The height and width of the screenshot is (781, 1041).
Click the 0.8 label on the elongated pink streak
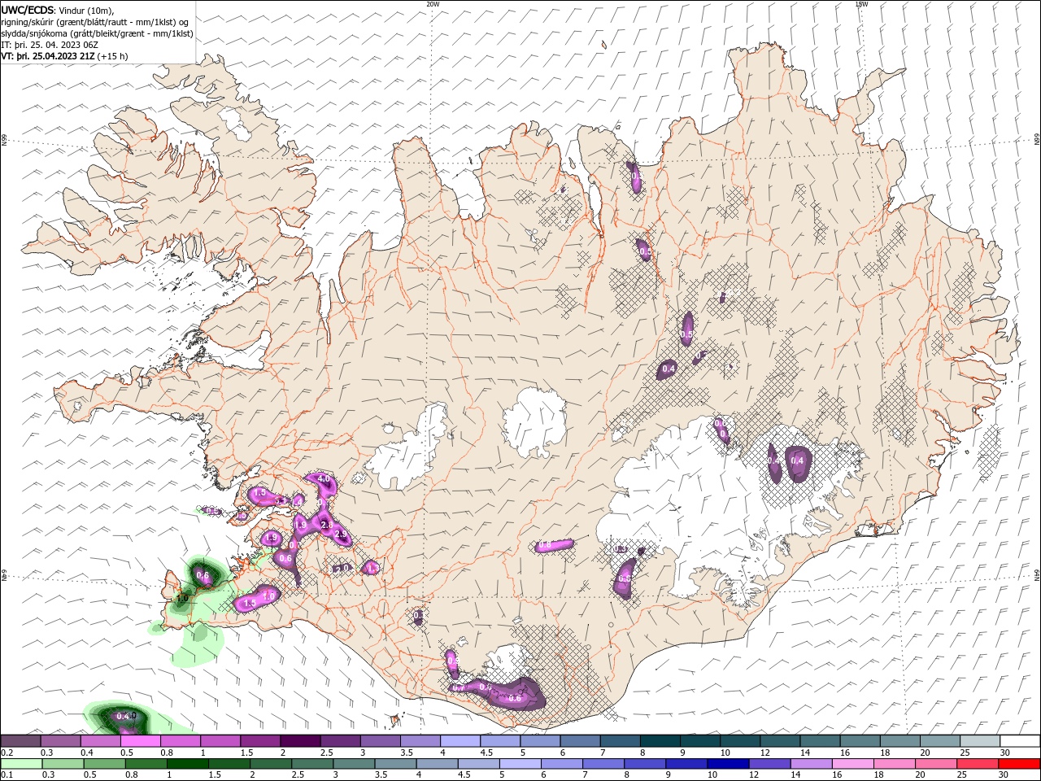coord(545,544)
